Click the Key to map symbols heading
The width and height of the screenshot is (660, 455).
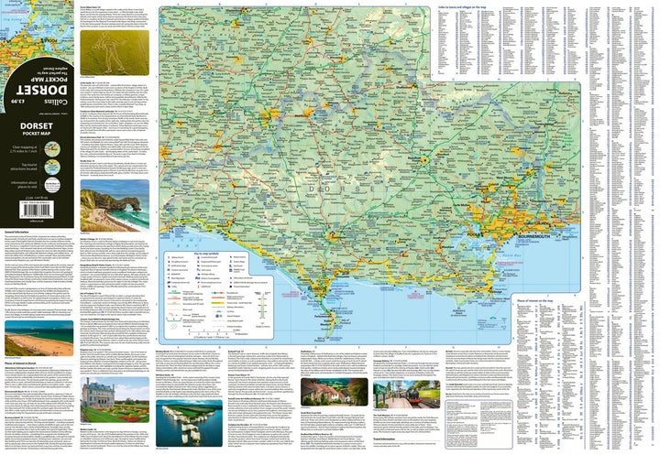coord(208,254)
